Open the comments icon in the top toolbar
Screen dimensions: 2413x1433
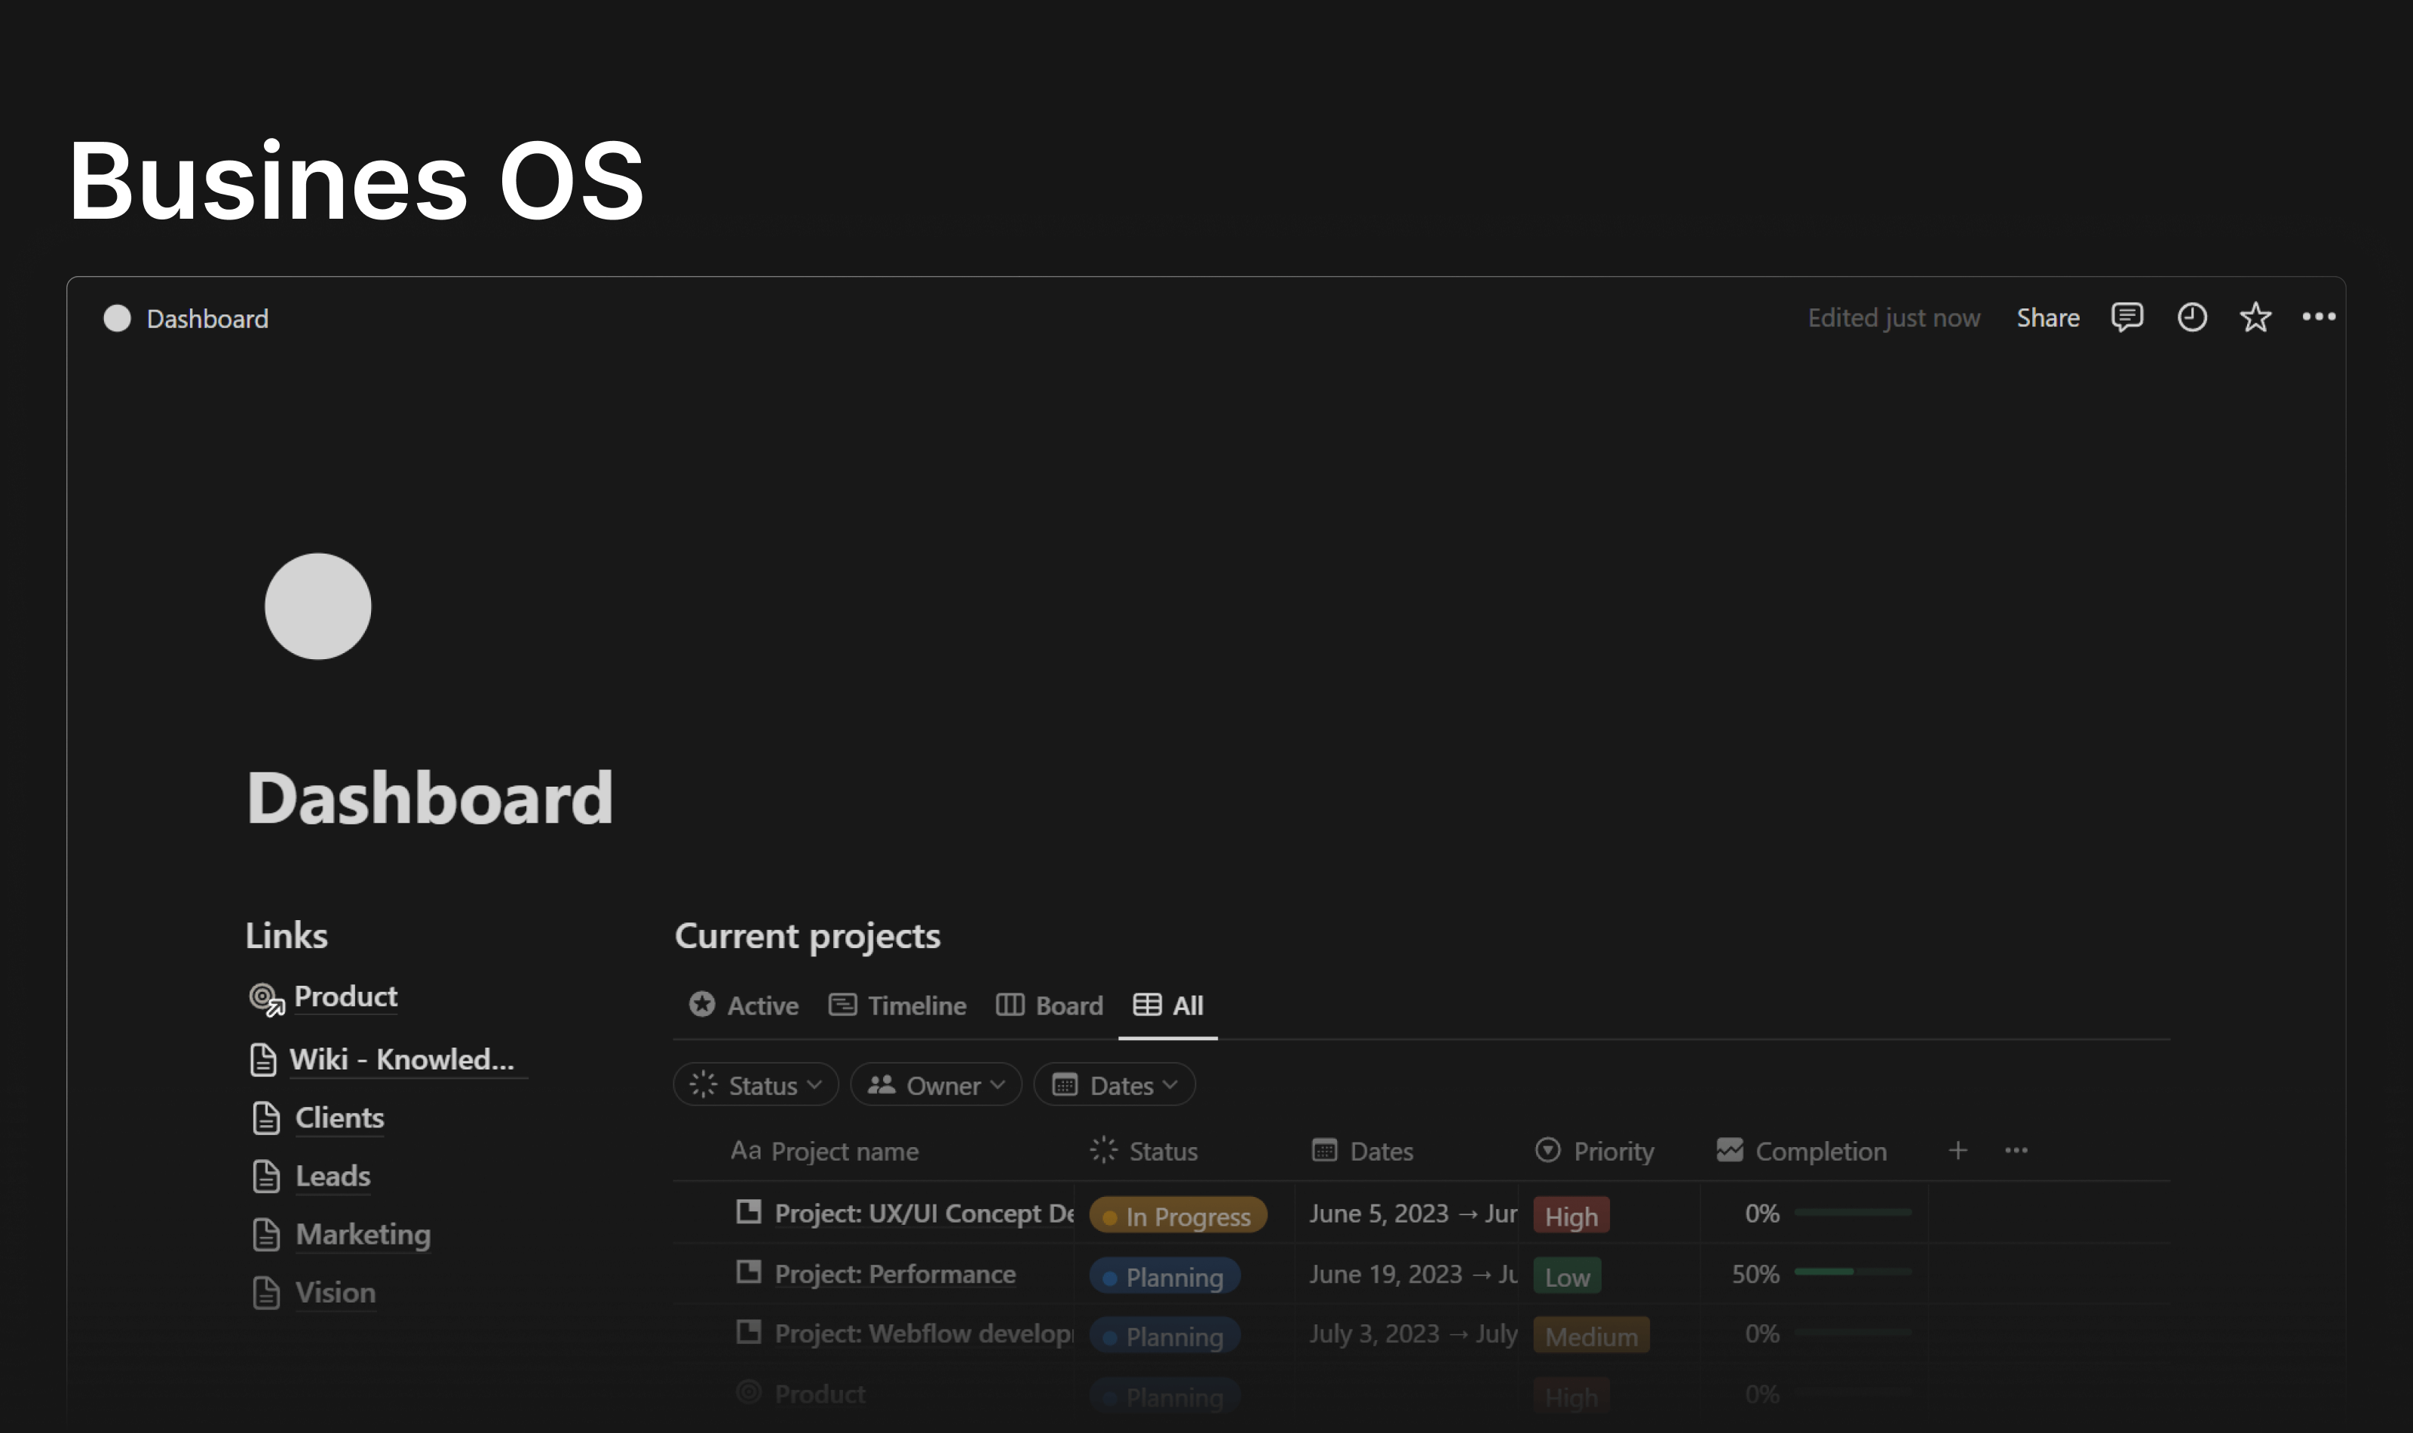2128,317
